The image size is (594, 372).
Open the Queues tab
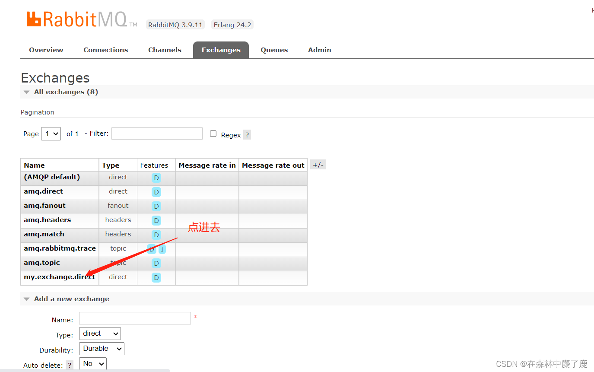point(274,50)
